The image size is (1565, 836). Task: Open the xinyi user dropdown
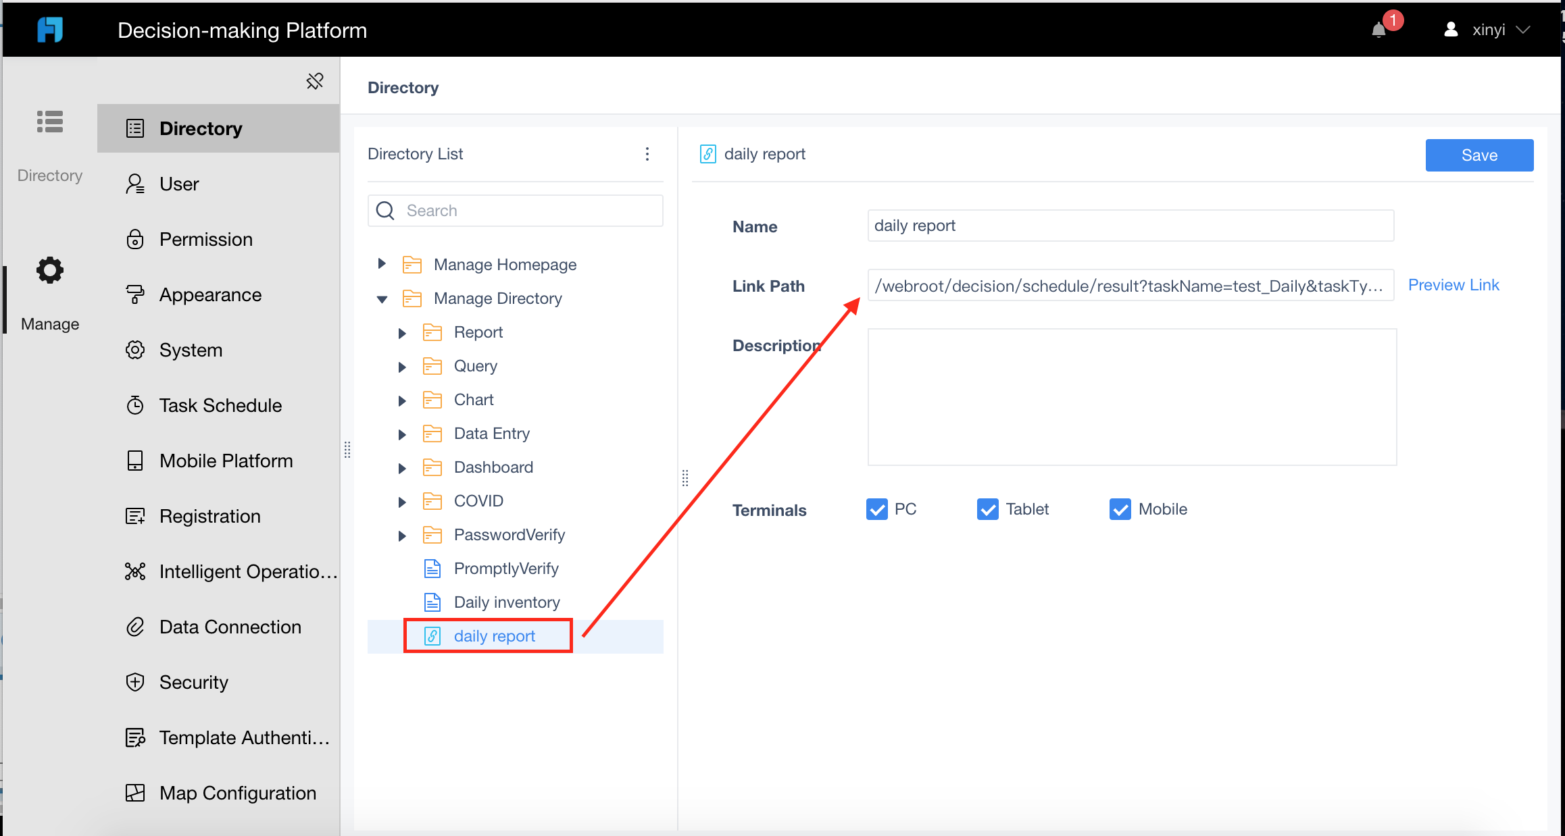[1487, 30]
